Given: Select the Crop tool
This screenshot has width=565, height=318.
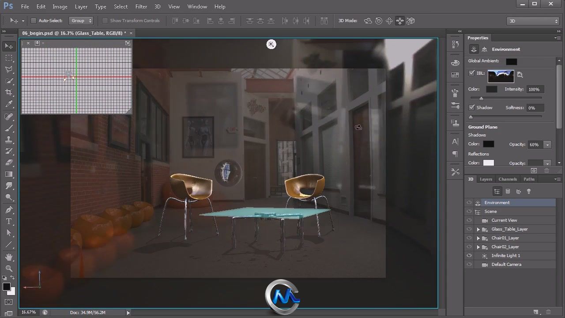Looking at the screenshot, I should click(9, 92).
